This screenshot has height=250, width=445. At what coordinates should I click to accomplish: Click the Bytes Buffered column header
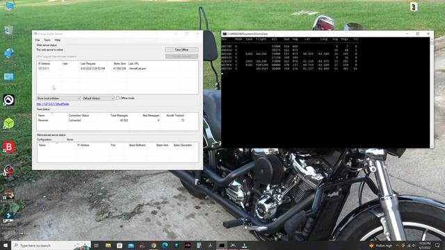138,145
